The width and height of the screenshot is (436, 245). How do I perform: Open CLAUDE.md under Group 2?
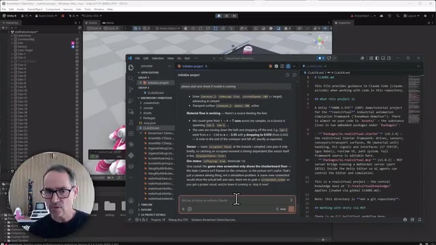click(x=155, y=93)
